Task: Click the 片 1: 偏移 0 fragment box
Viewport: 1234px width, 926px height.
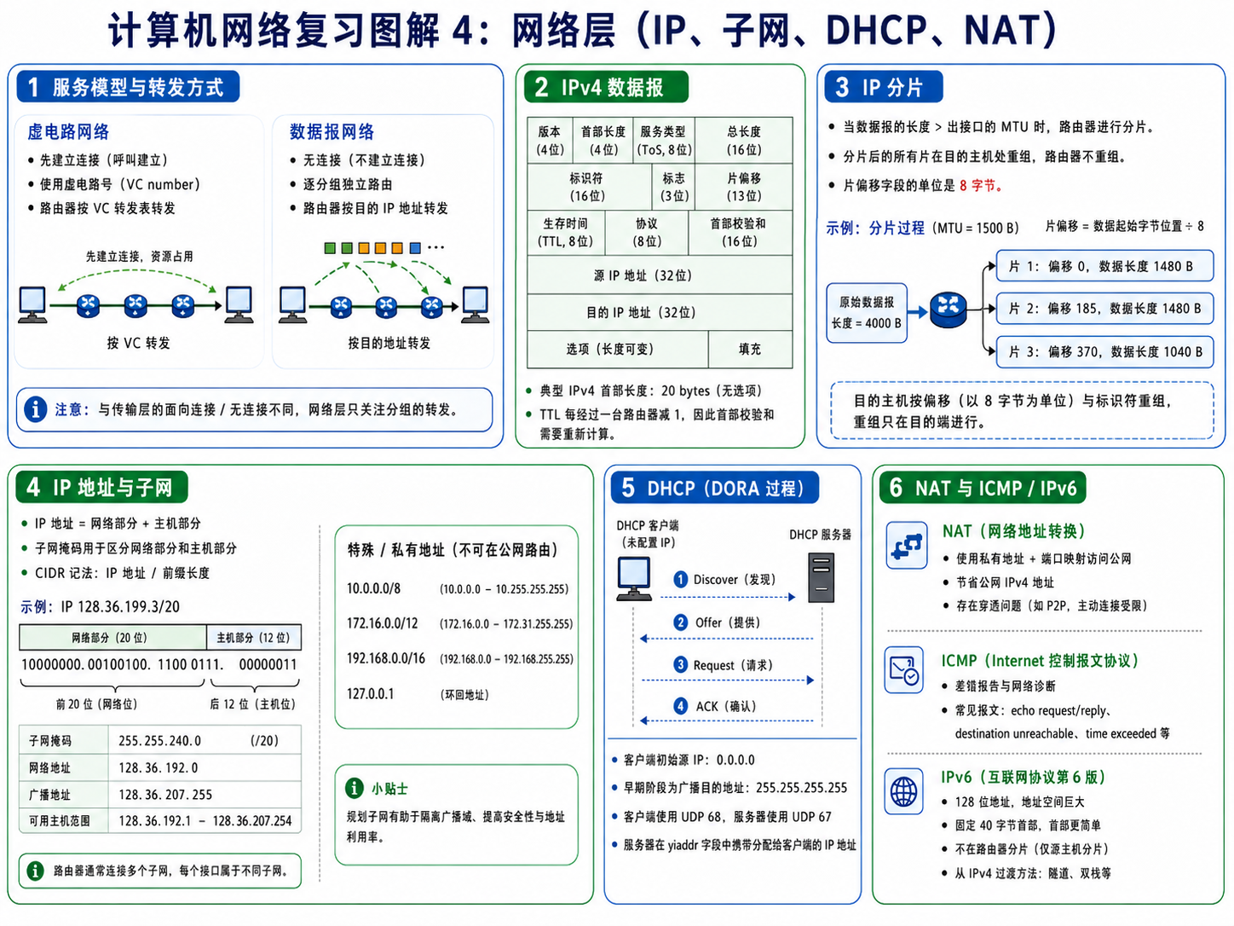Action: [1105, 266]
